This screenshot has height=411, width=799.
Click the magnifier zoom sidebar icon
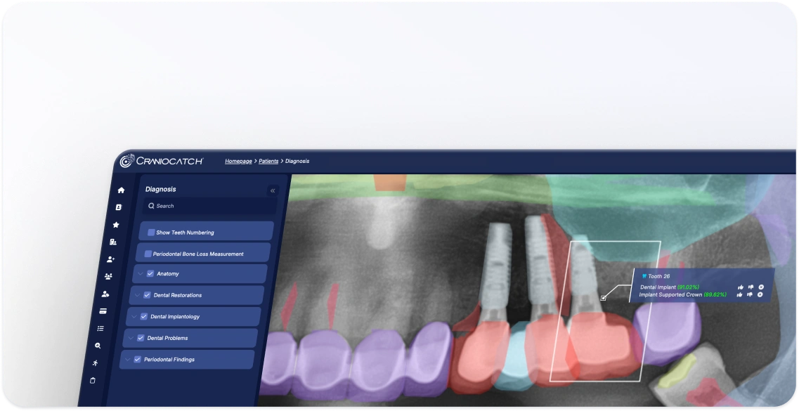pos(98,346)
